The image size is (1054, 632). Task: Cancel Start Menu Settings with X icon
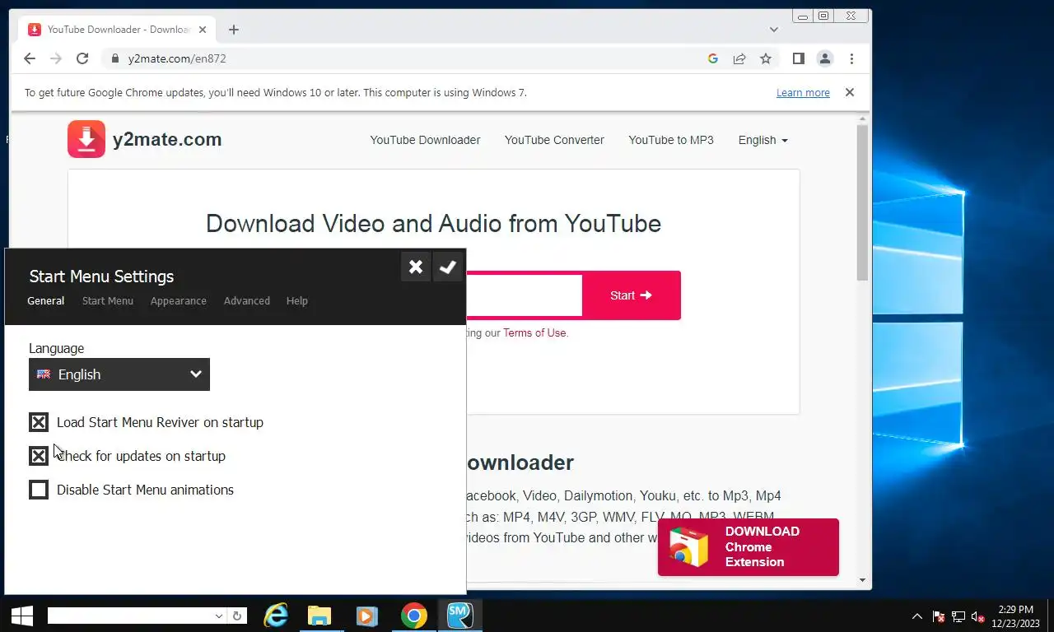[416, 267]
